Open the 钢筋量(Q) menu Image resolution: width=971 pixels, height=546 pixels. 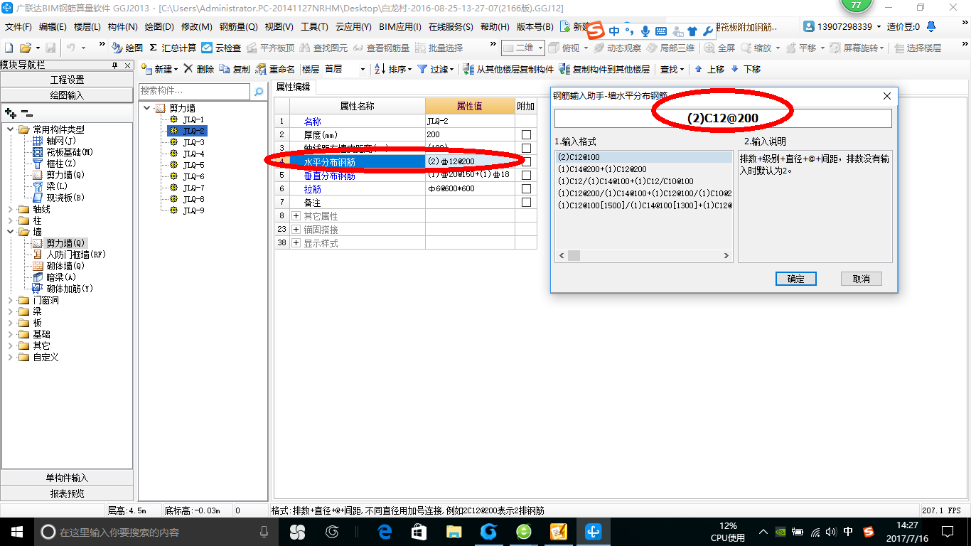click(x=238, y=27)
